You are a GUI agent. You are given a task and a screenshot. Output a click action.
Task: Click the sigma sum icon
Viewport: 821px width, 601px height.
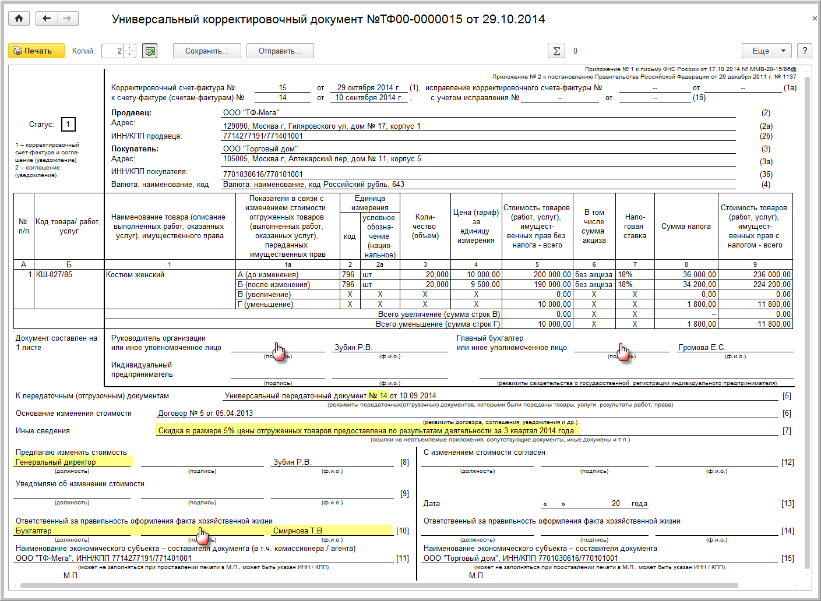pos(556,51)
